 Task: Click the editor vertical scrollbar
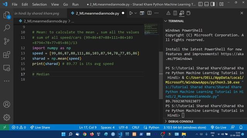161,75
